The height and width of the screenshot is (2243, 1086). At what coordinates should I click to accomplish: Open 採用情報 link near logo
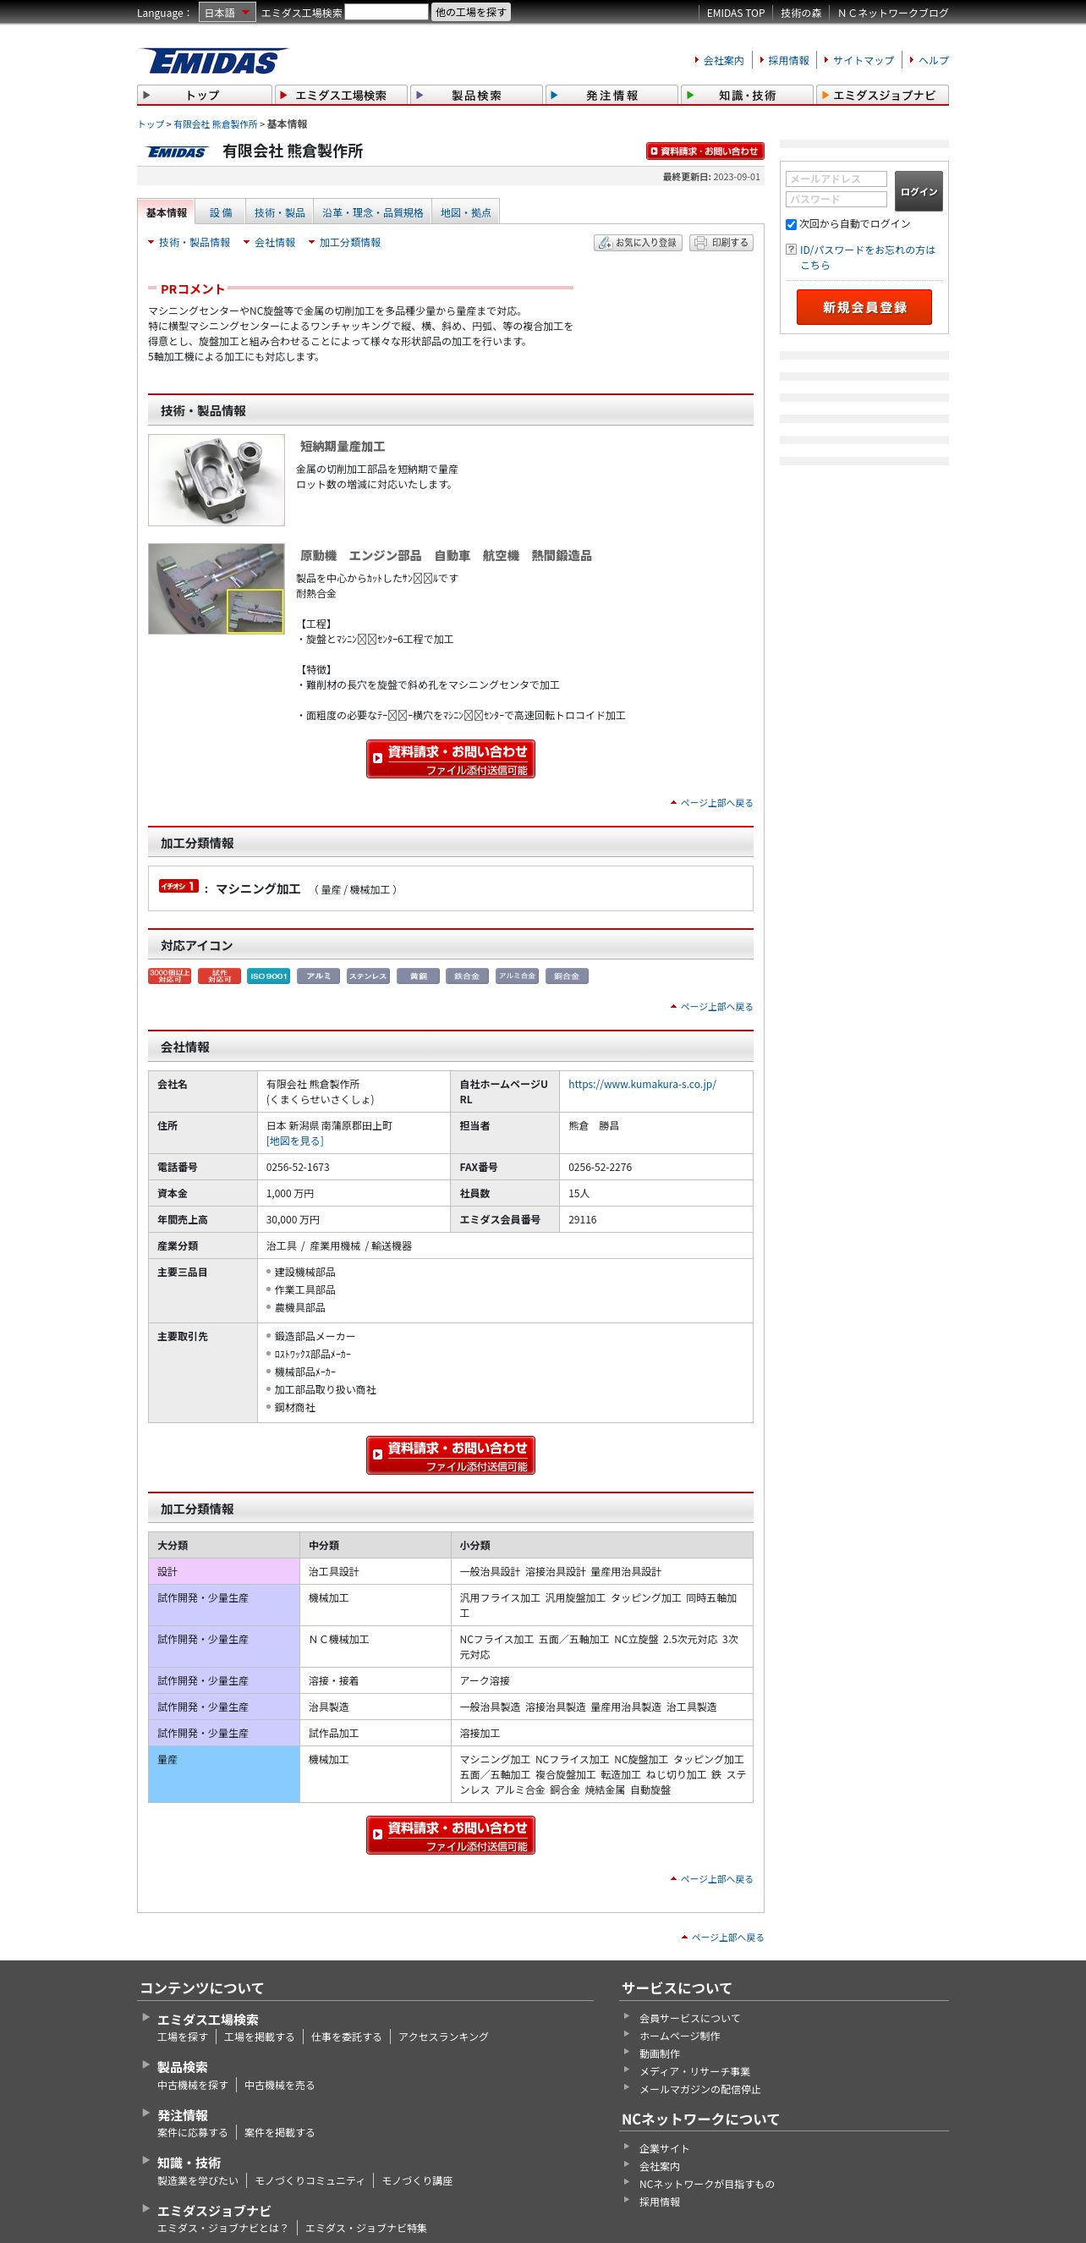pyautogui.click(x=788, y=60)
